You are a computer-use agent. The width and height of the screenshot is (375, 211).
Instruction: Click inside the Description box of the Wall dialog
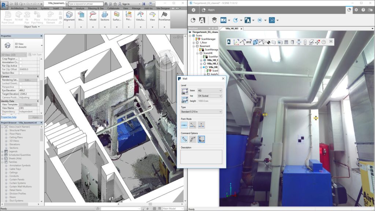(201, 156)
